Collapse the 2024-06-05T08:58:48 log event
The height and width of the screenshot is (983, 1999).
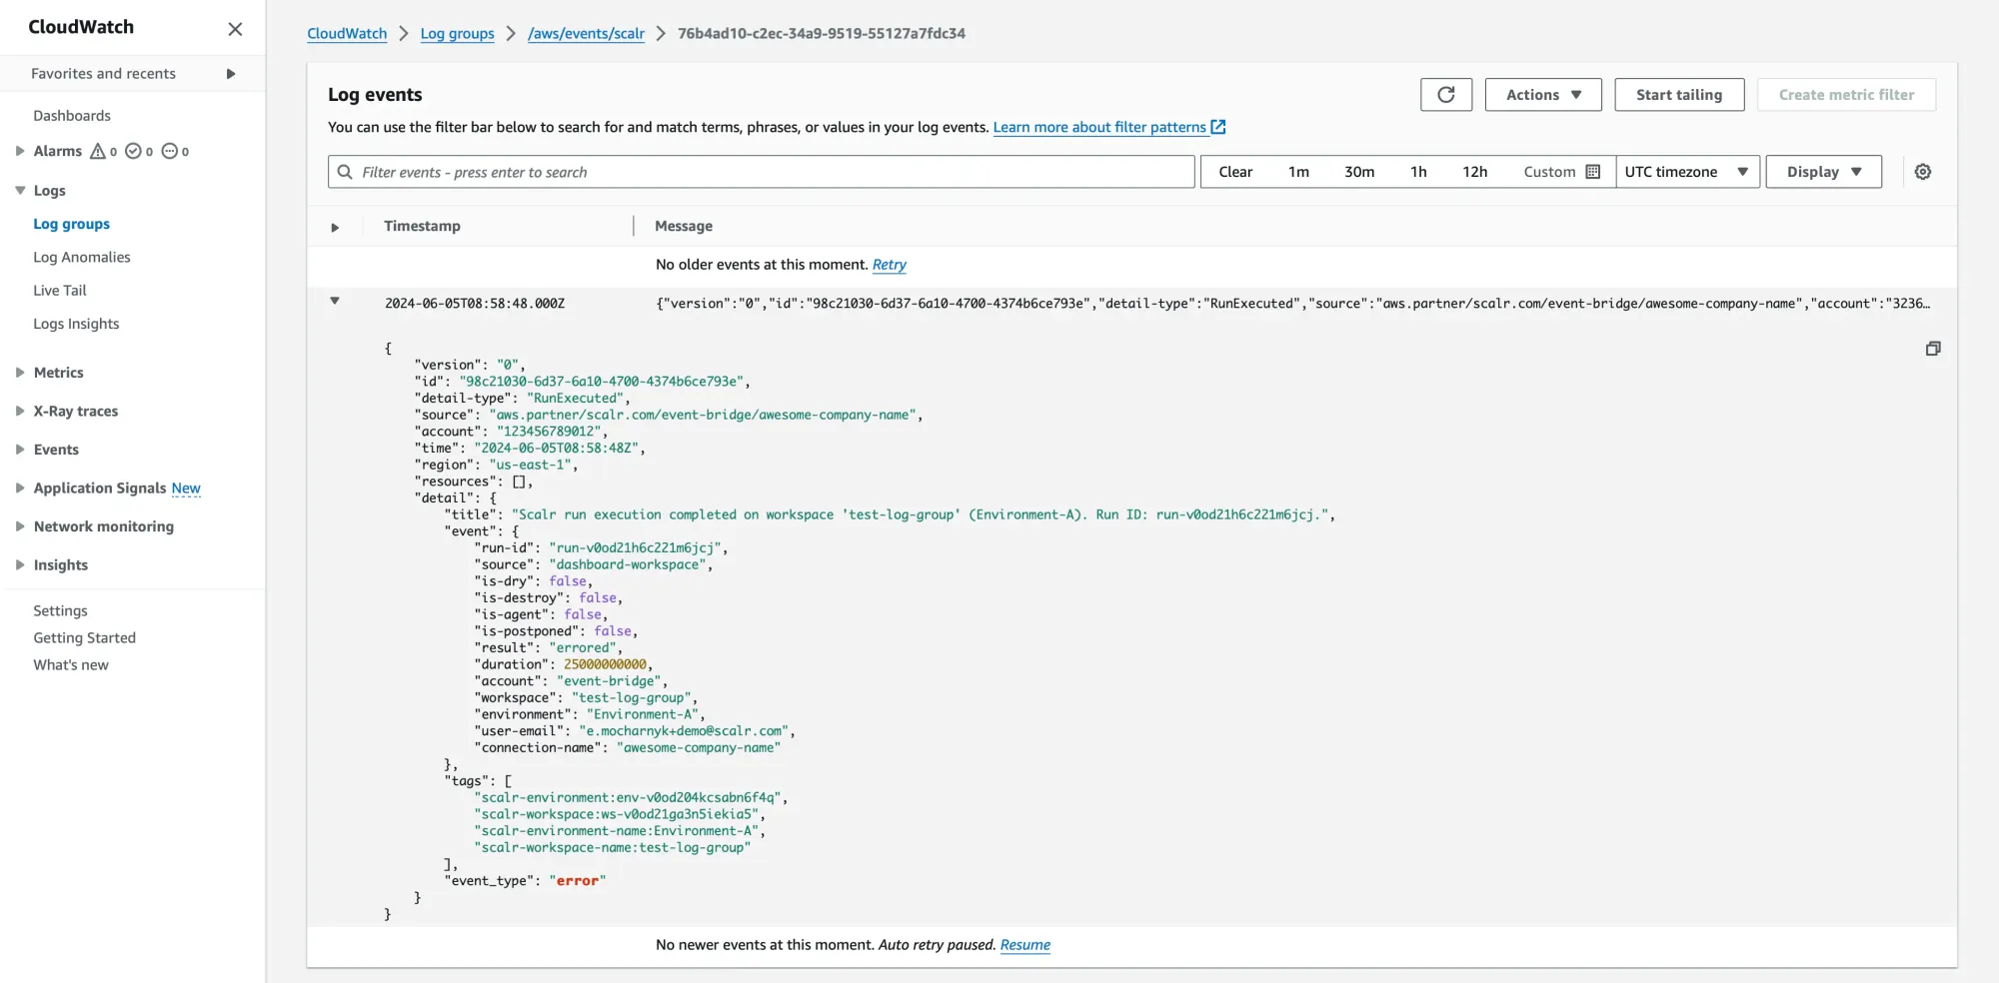[x=335, y=301]
